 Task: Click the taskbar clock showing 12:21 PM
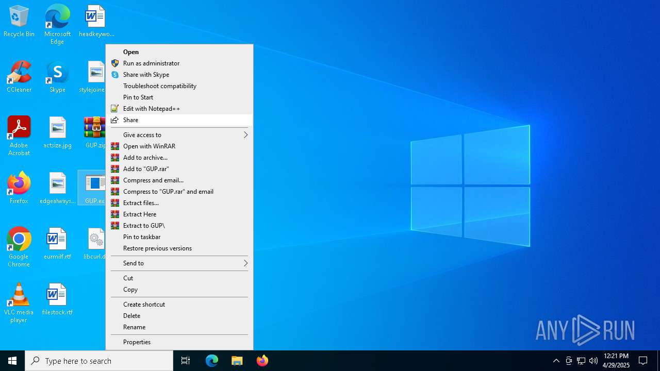[616, 361]
